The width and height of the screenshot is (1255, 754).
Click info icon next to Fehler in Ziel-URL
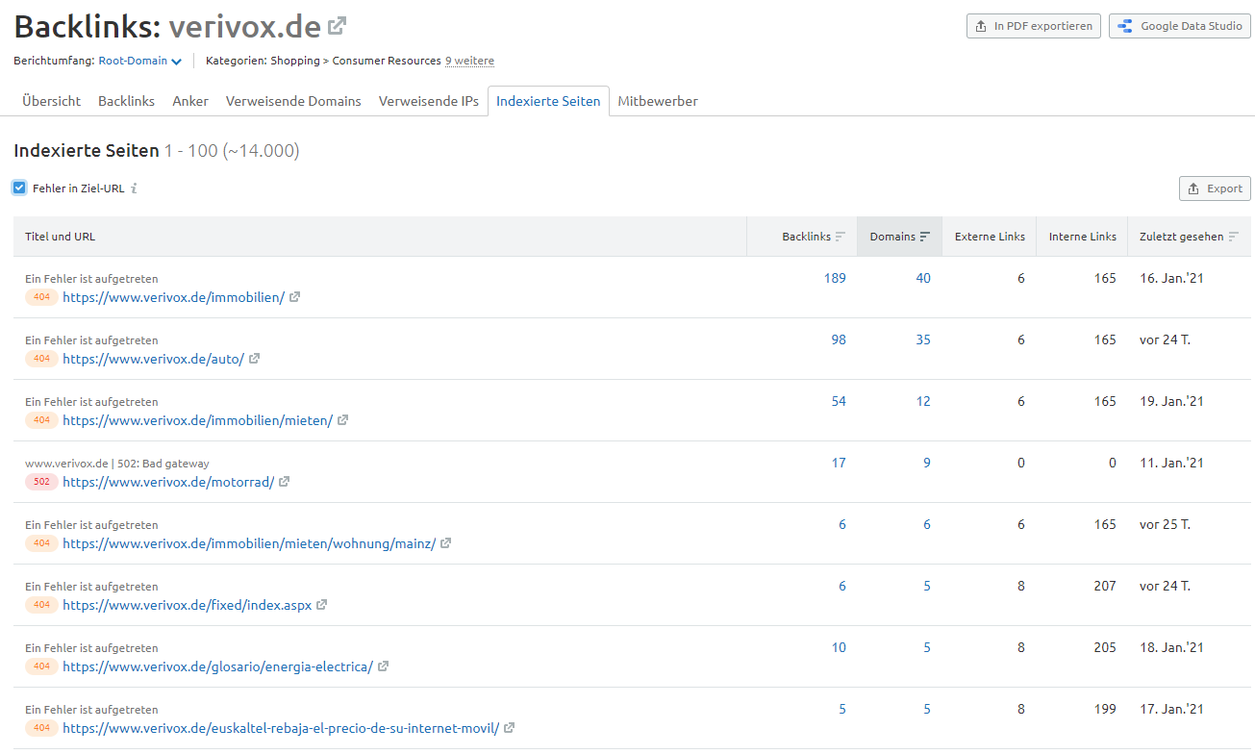click(x=134, y=188)
